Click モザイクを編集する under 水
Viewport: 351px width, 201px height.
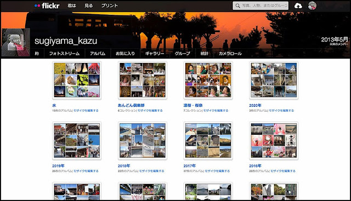(86, 111)
